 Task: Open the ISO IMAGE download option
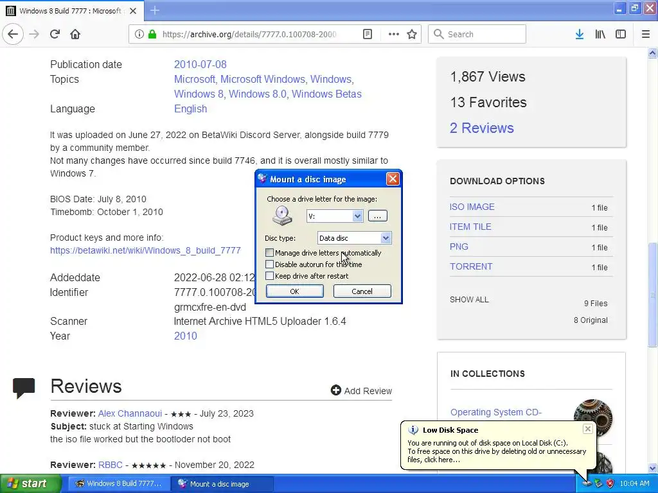click(472, 207)
